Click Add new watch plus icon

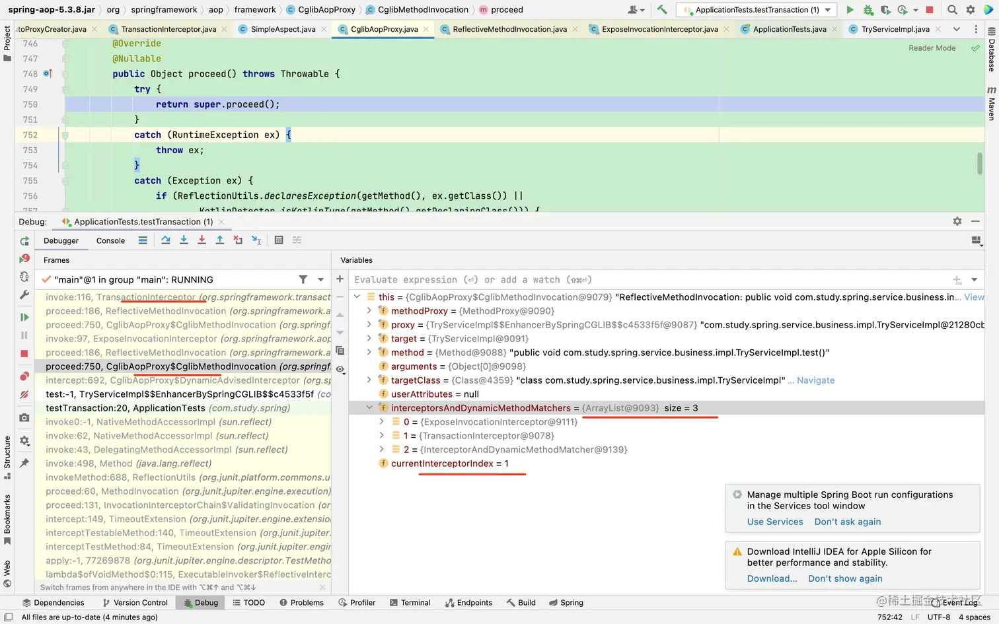[340, 279]
